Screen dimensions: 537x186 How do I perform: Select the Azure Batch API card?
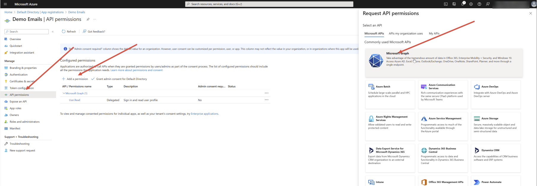[x=390, y=94]
